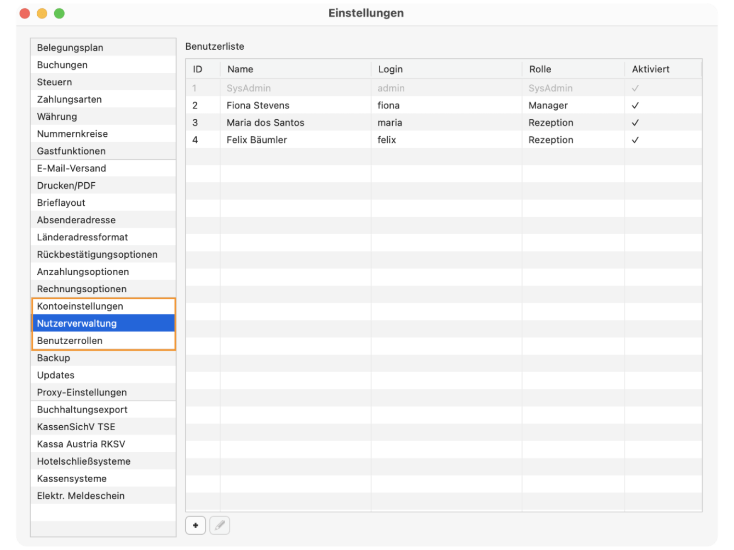734x550 pixels.
Task: Open Buchungen settings section
Action: pyautogui.click(x=103, y=65)
